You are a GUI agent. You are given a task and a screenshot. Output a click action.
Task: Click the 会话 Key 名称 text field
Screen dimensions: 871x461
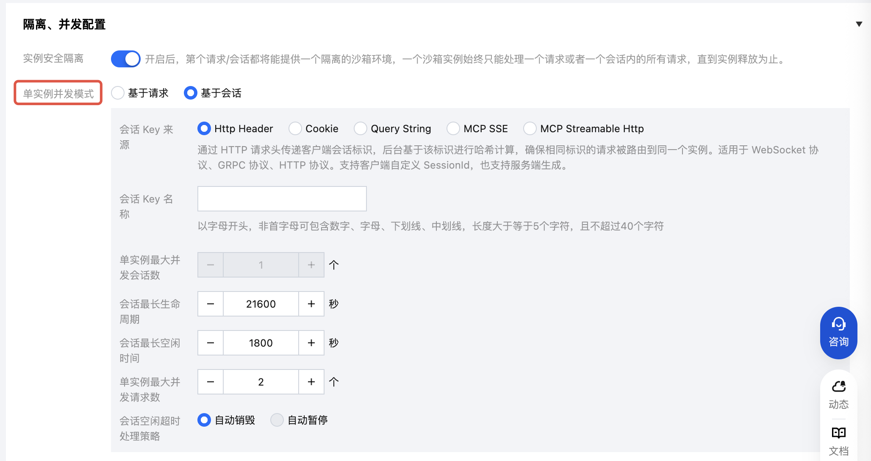point(282,199)
